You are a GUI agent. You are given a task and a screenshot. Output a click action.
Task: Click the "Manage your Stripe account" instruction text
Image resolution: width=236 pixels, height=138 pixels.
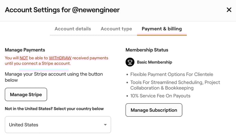pyautogui.click(x=54, y=77)
